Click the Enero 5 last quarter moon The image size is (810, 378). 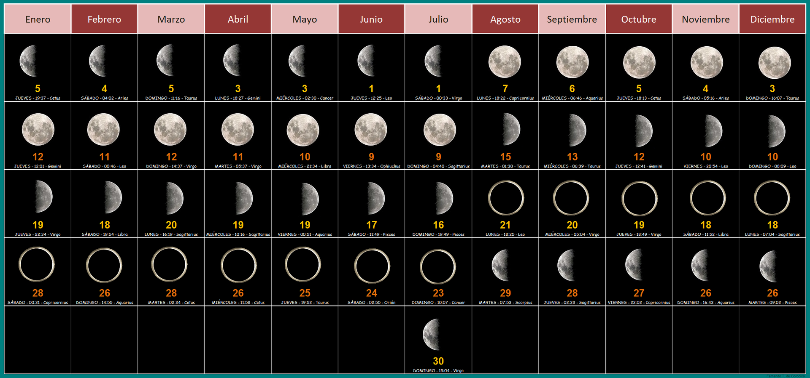click(29, 61)
